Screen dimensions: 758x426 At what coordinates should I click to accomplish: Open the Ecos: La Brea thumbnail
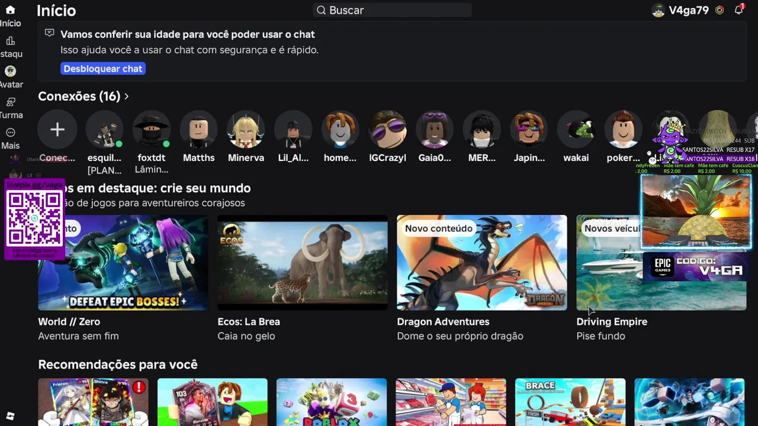(x=303, y=263)
